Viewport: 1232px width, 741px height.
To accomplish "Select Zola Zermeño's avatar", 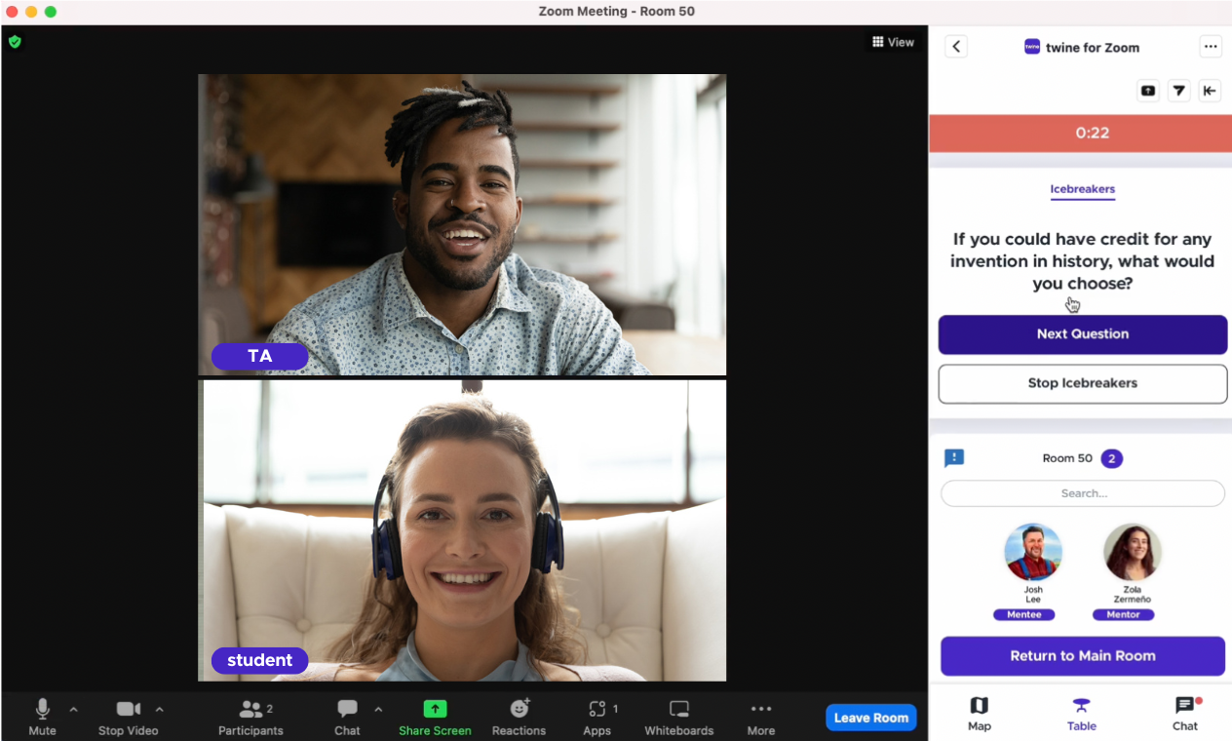I will point(1133,552).
